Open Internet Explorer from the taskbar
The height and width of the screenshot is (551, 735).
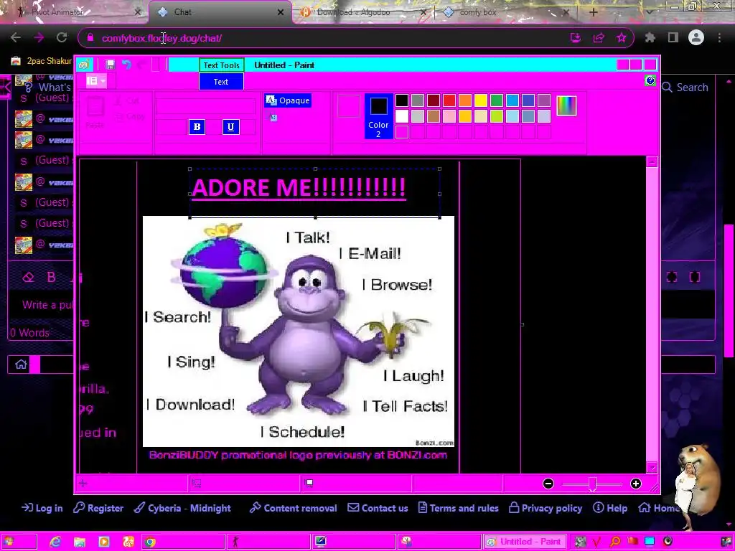55,542
